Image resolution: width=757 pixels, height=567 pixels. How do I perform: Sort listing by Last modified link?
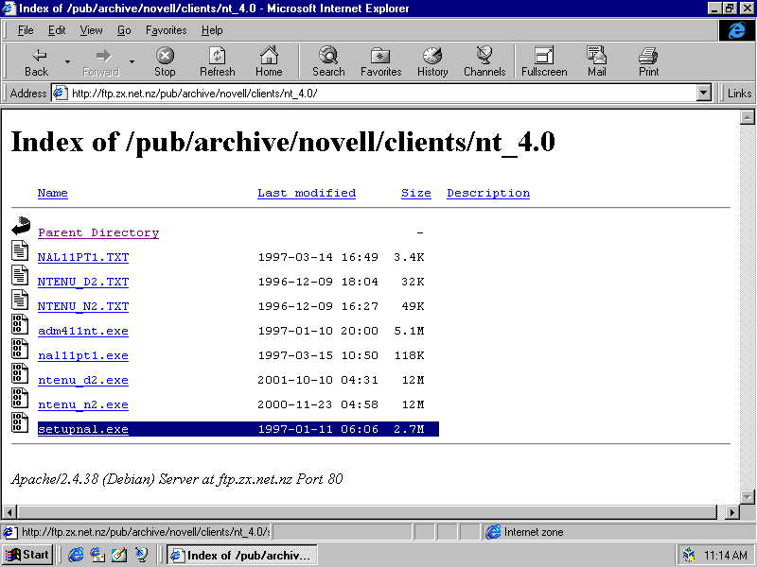pyautogui.click(x=307, y=193)
